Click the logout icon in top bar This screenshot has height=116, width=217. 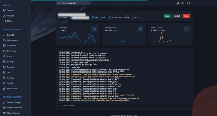tap(189, 3)
